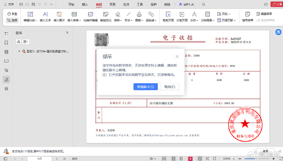
Task: Open WPS AI
Action: pyautogui.click(x=187, y=4)
